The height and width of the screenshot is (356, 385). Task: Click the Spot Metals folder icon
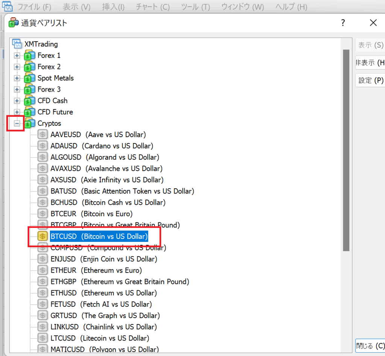coord(29,78)
